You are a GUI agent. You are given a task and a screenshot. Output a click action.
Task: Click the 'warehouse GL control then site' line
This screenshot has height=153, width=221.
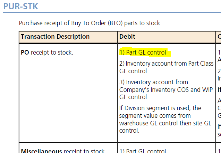(x=165, y=123)
